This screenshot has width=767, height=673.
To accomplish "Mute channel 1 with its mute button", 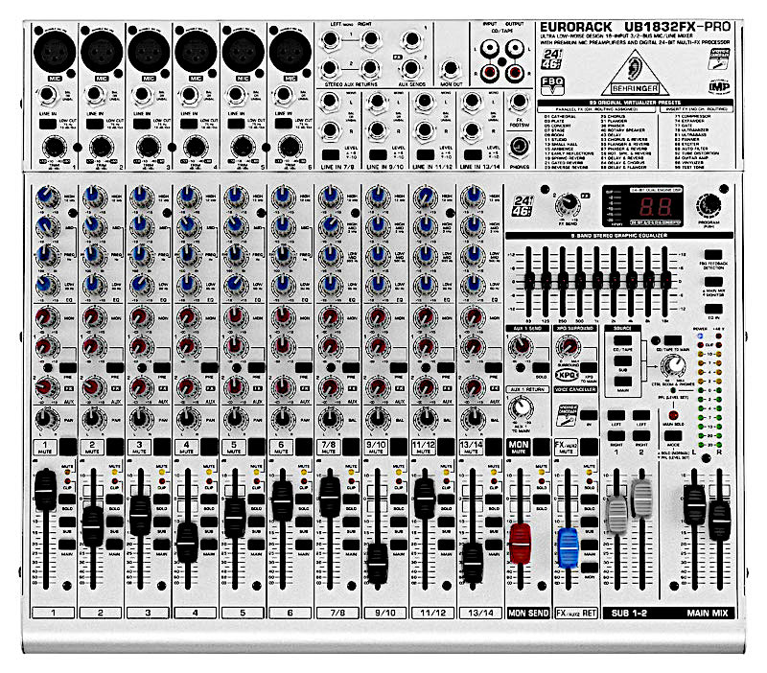I will [68, 447].
